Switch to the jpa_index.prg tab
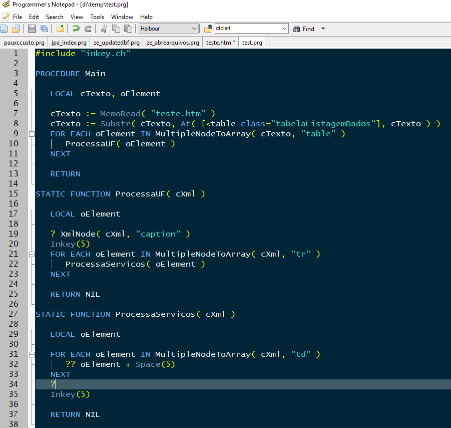This screenshot has width=451, height=428. [69, 43]
